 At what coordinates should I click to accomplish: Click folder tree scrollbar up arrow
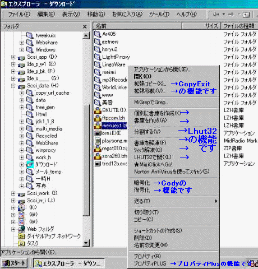click(86, 35)
